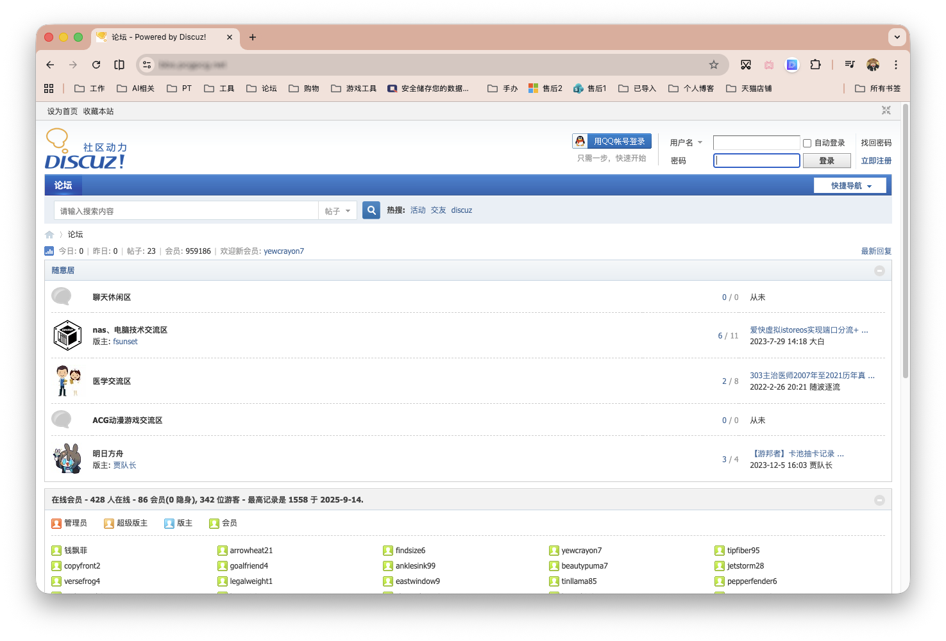Enable the 自动登录 checkbox
The image size is (946, 641).
click(807, 143)
